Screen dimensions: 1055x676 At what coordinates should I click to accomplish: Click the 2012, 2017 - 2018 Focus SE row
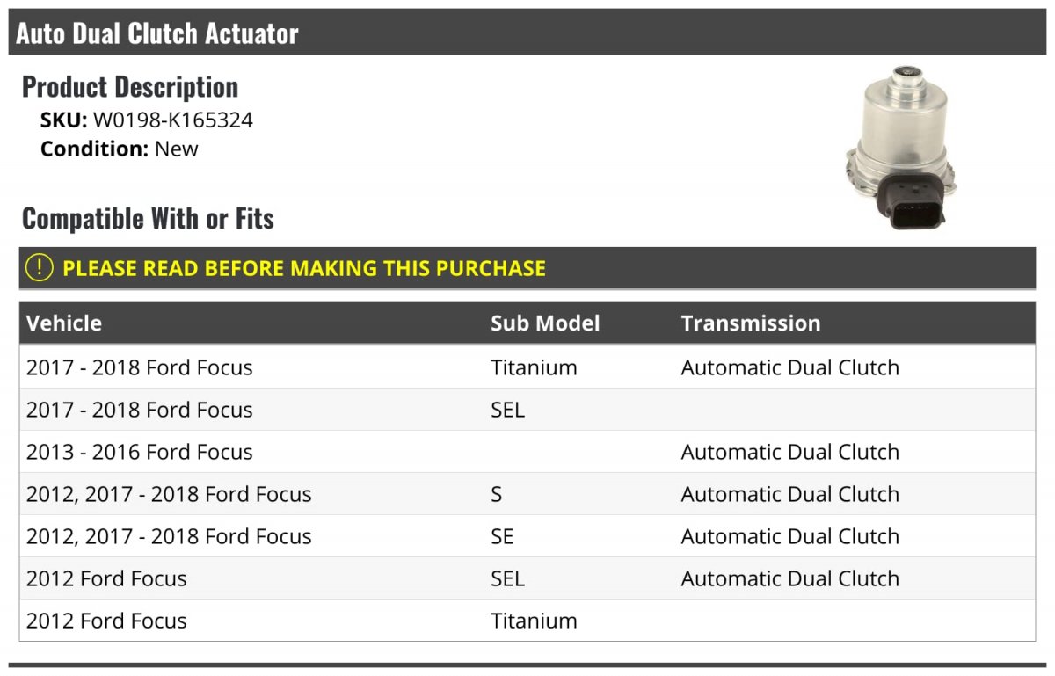527,536
